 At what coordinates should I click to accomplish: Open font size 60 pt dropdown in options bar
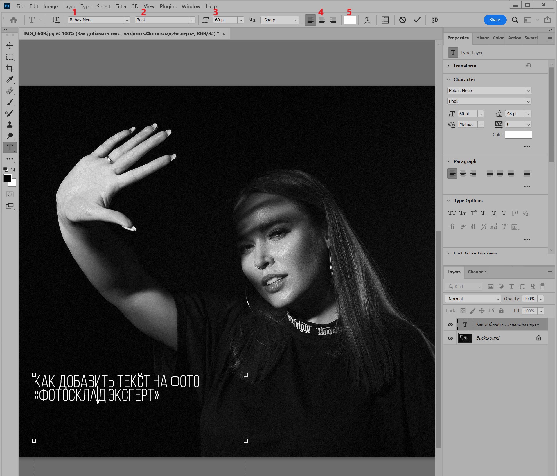[x=241, y=20]
